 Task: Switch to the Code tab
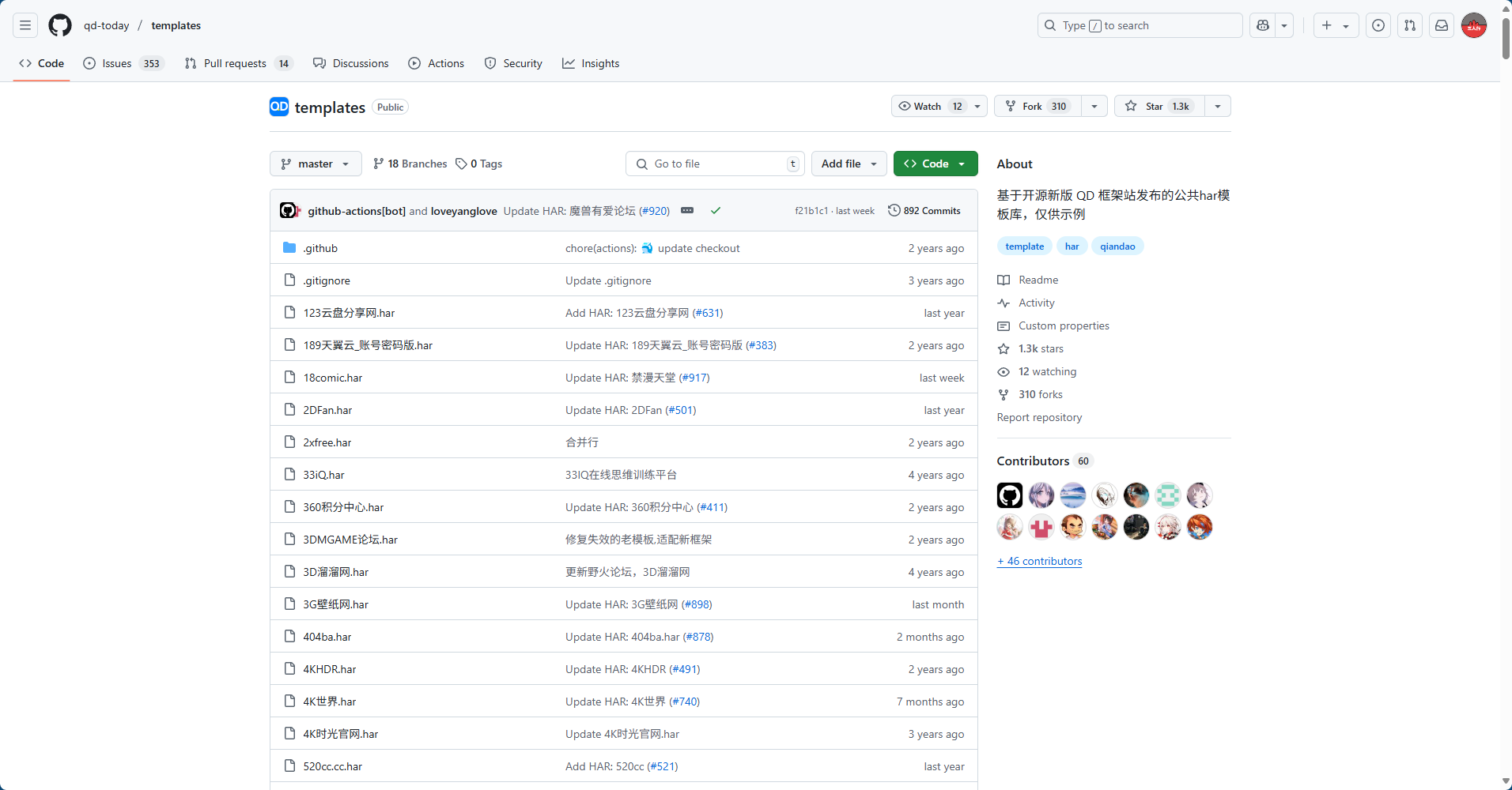click(41, 63)
